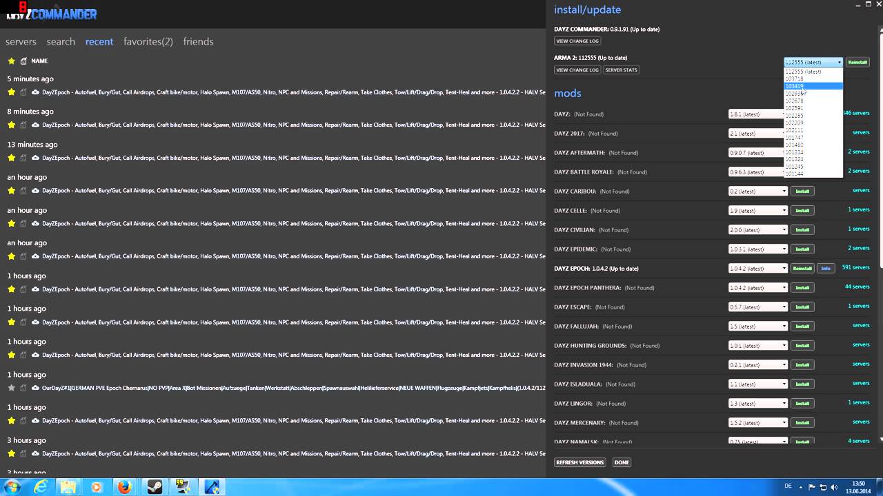Toggle the favorite star in the 8 minutes ago row
This screenshot has width=883, height=496.
[11, 125]
